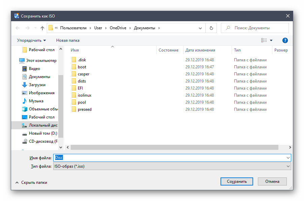Sort by the Дата изменения column header

(x=200, y=50)
